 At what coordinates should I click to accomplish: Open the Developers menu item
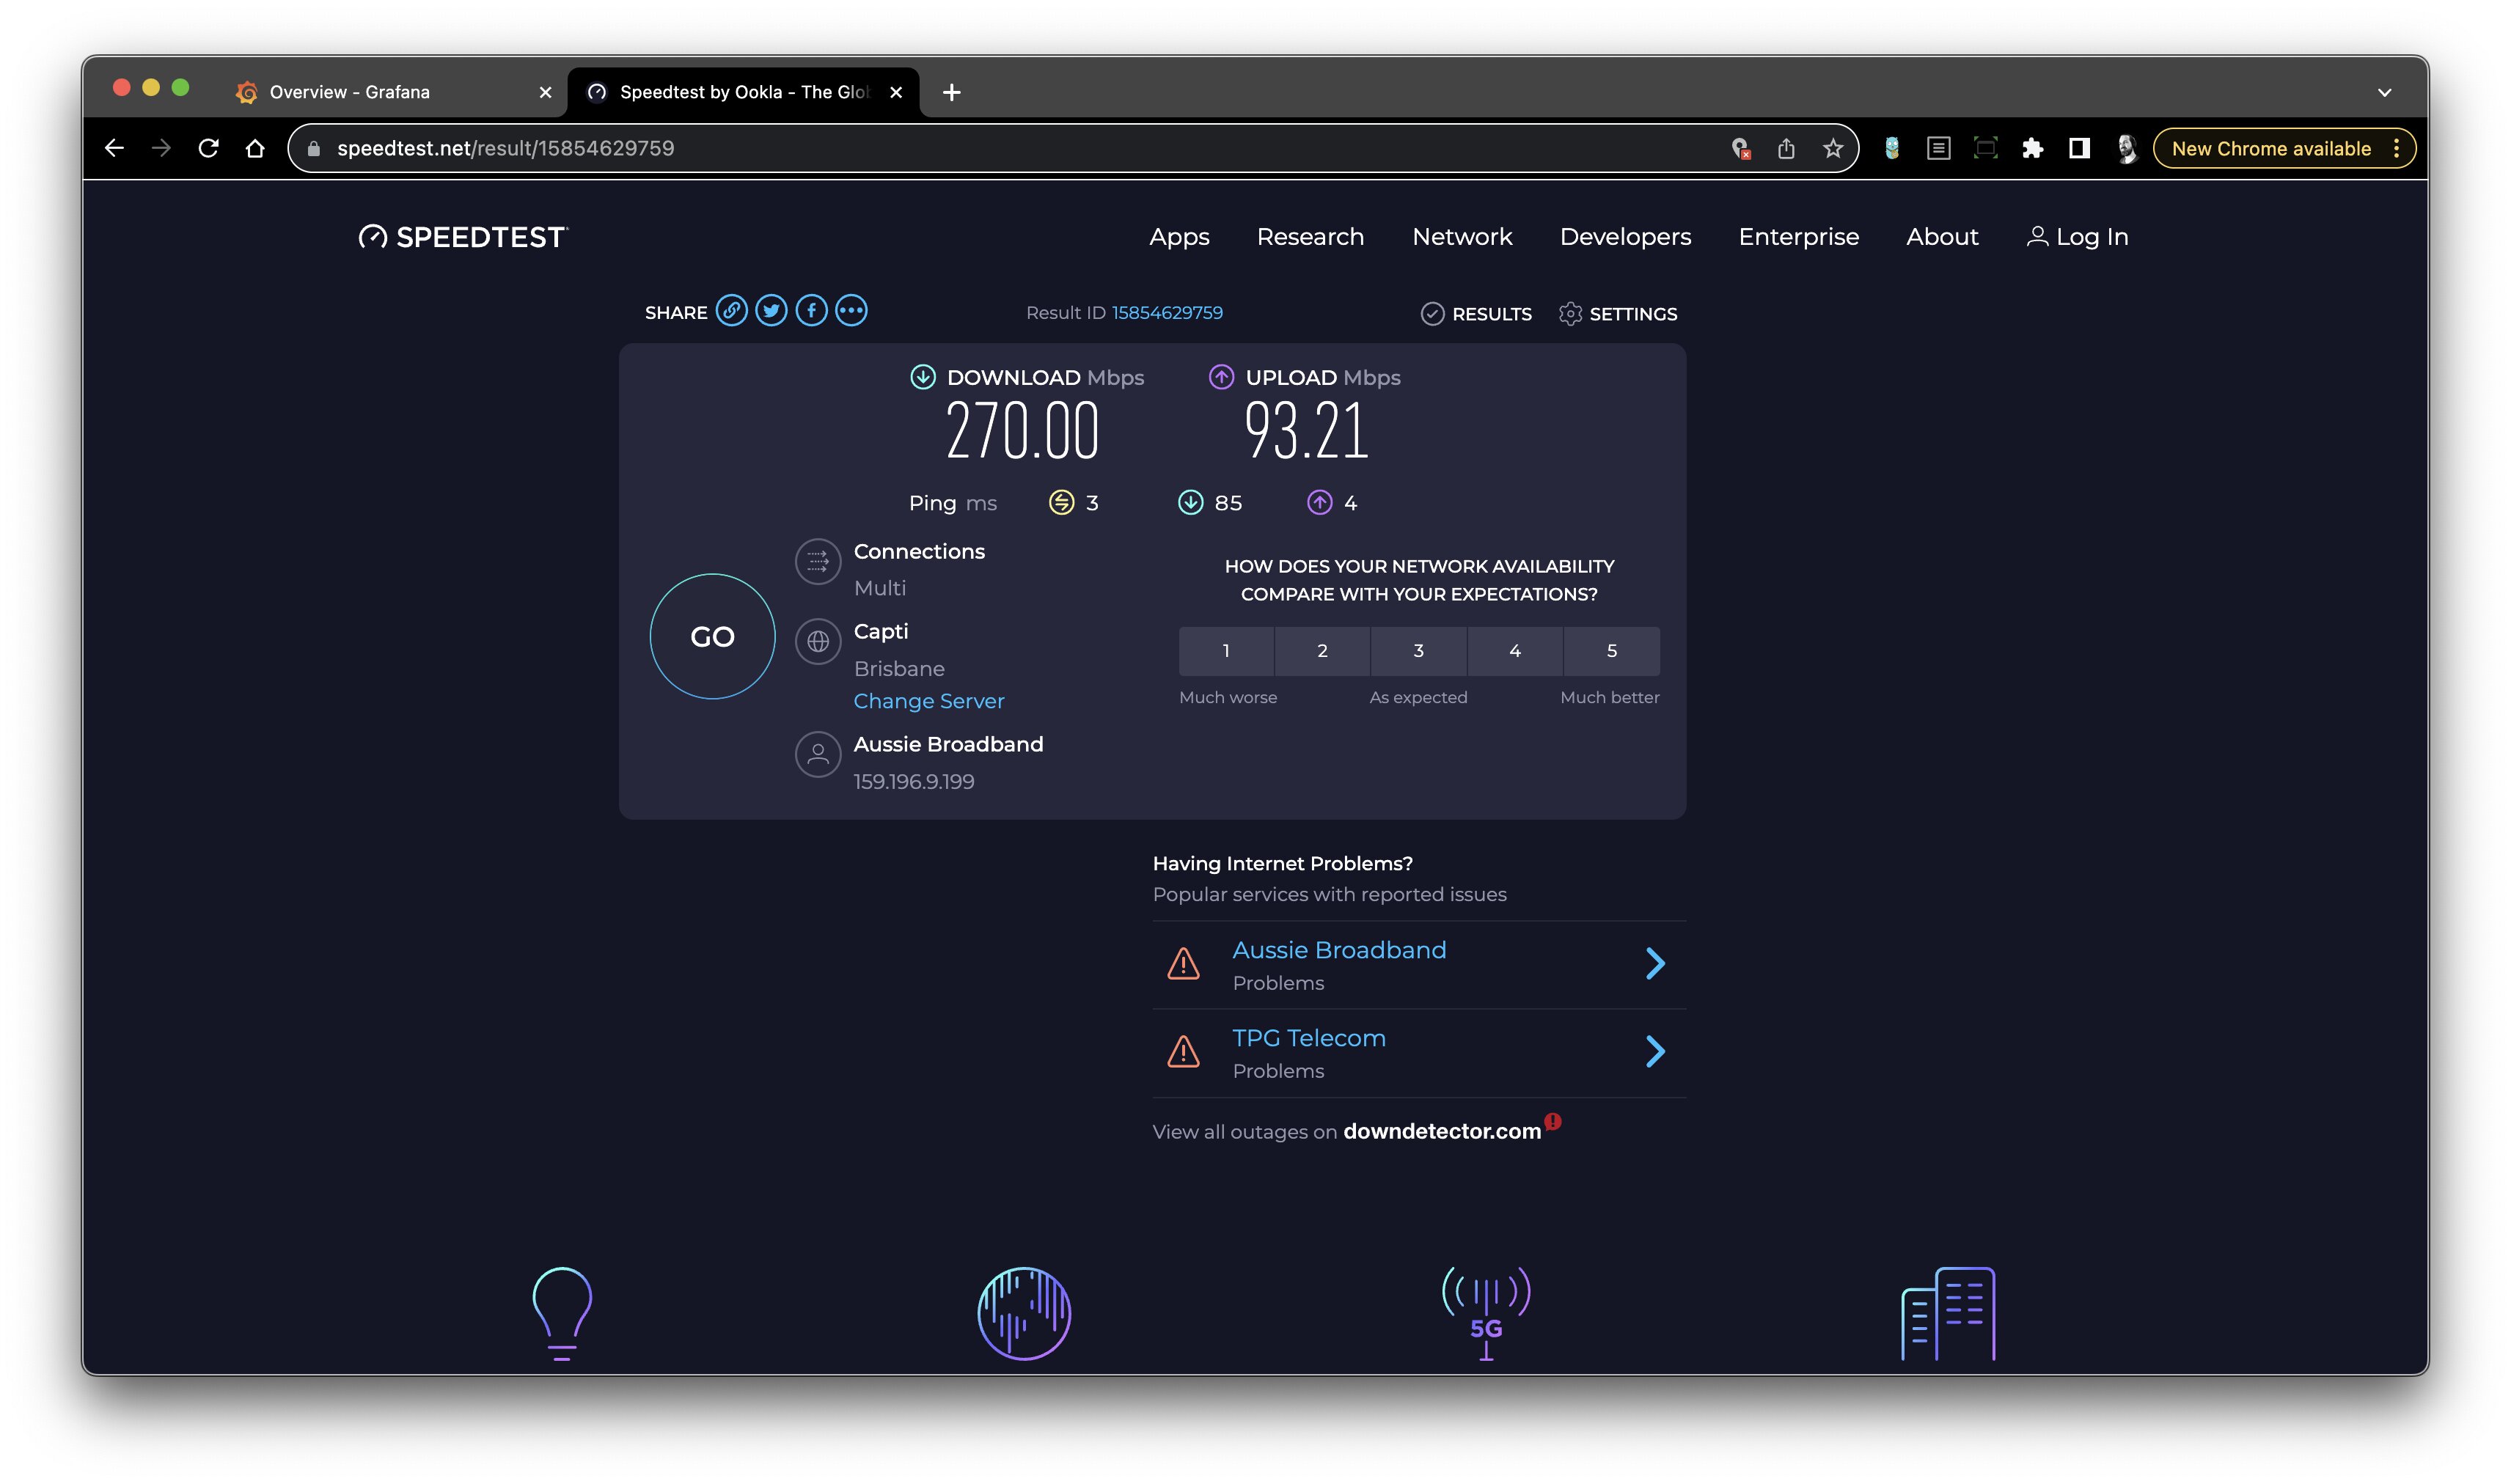[1624, 237]
